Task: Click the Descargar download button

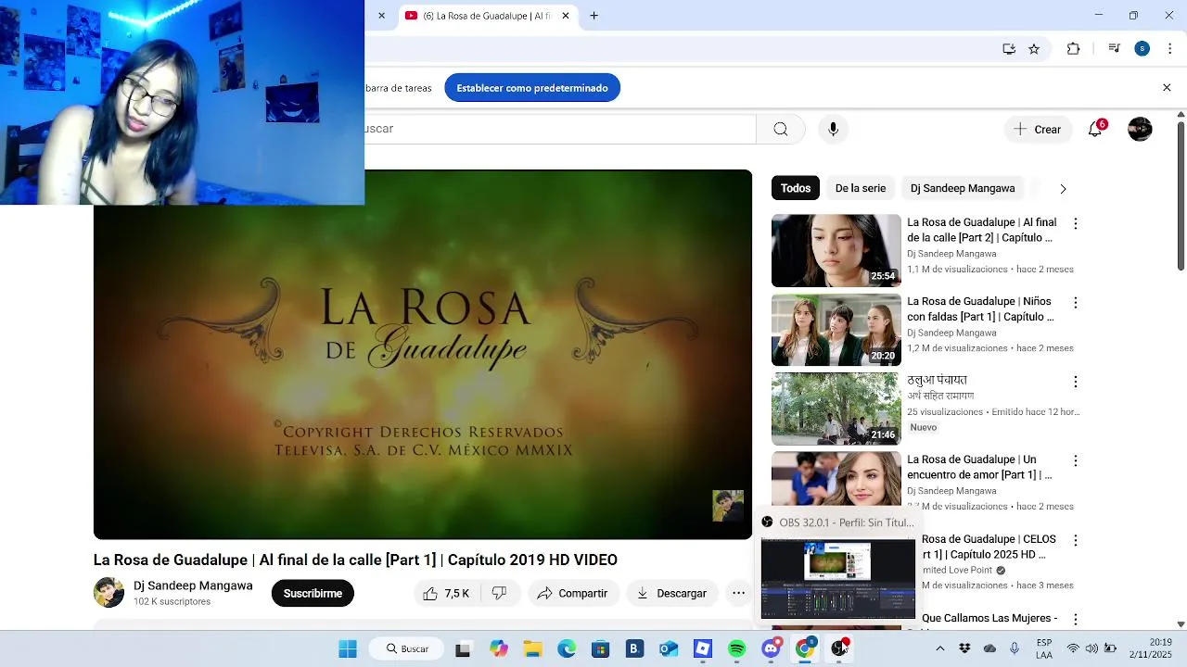Action: [x=671, y=593]
